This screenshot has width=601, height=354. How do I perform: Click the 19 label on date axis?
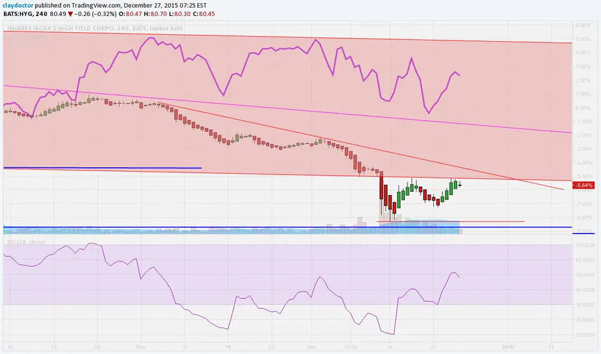pyautogui.click(x=54, y=347)
